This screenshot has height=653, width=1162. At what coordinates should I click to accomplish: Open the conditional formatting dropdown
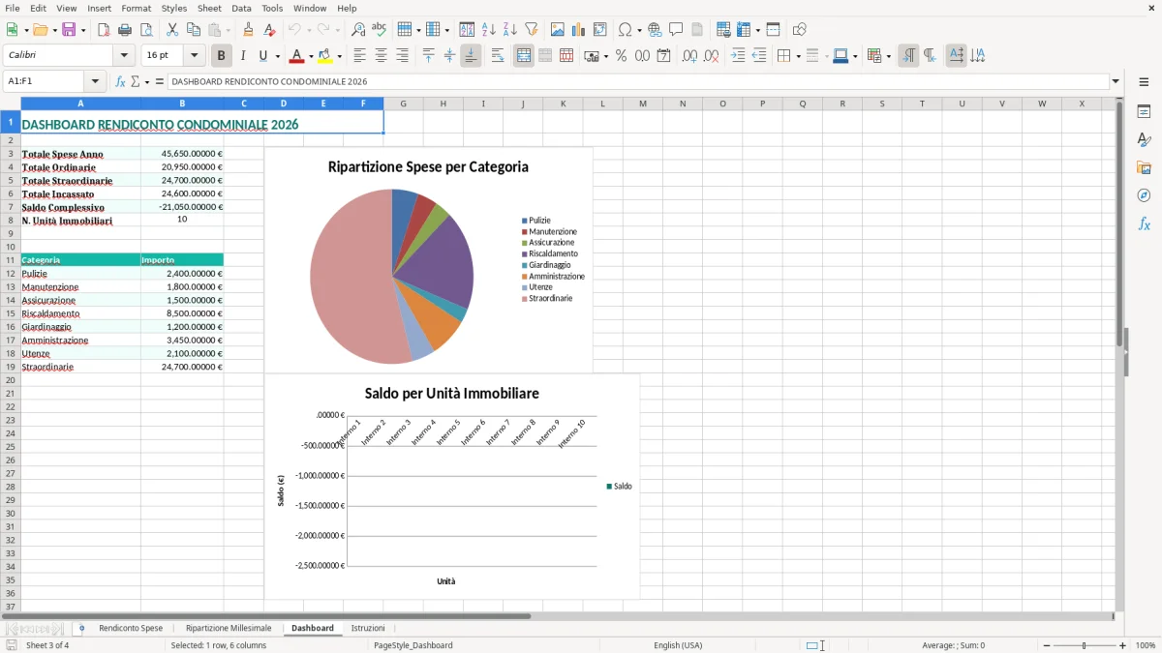(x=888, y=56)
